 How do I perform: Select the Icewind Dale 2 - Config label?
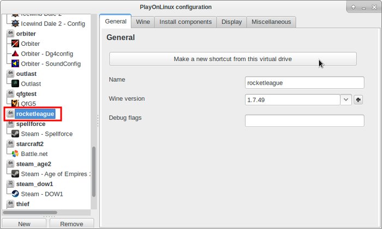(x=53, y=23)
